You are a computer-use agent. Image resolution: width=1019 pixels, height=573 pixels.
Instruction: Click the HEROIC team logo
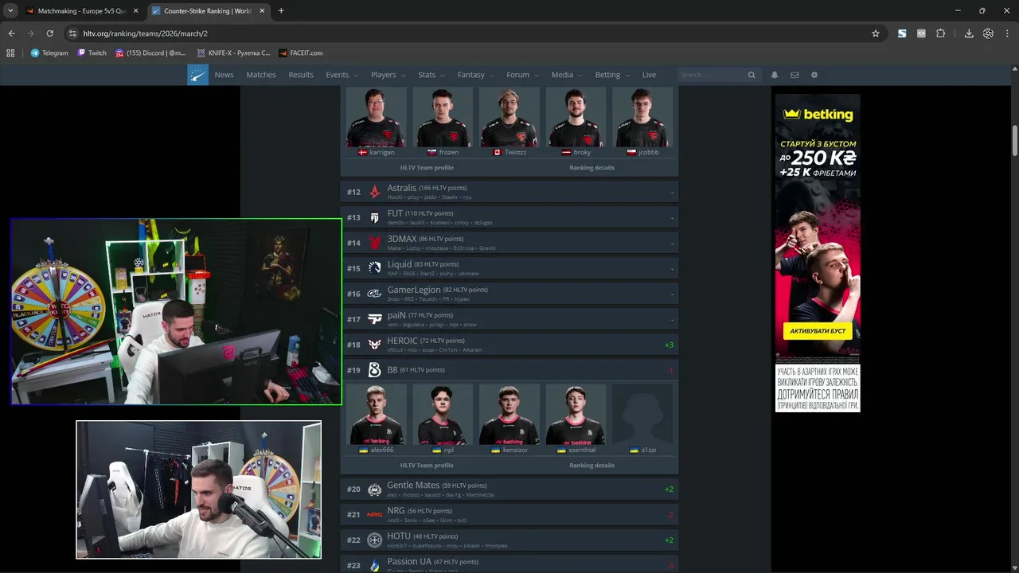[375, 345]
